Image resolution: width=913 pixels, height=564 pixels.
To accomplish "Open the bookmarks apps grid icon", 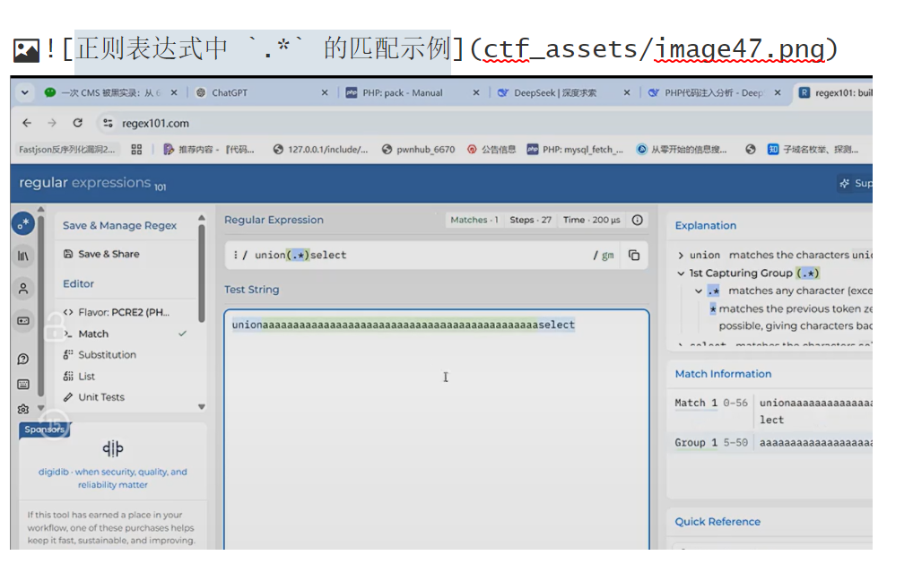I will (x=136, y=150).
